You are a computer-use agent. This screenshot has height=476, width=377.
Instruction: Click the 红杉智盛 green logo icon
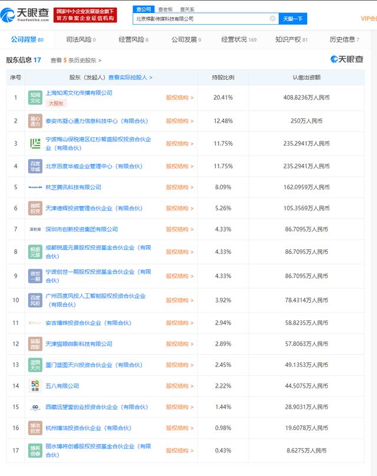pyautogui.click(x=35, y=144)
